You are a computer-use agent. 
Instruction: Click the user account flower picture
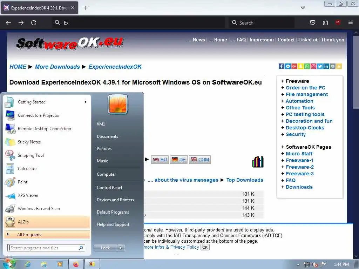tap(118, 104)
